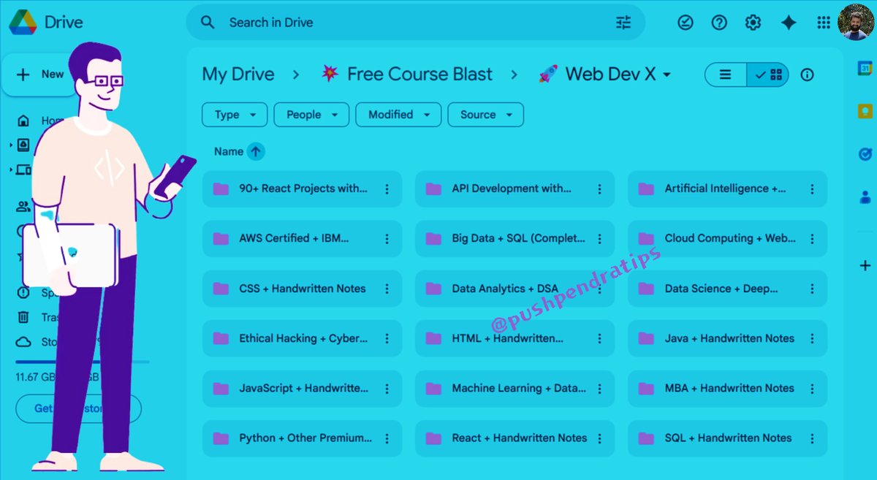Select the 90+ React Projects folder
Viewport: 877px width, 480px height.
pos(302,188)
